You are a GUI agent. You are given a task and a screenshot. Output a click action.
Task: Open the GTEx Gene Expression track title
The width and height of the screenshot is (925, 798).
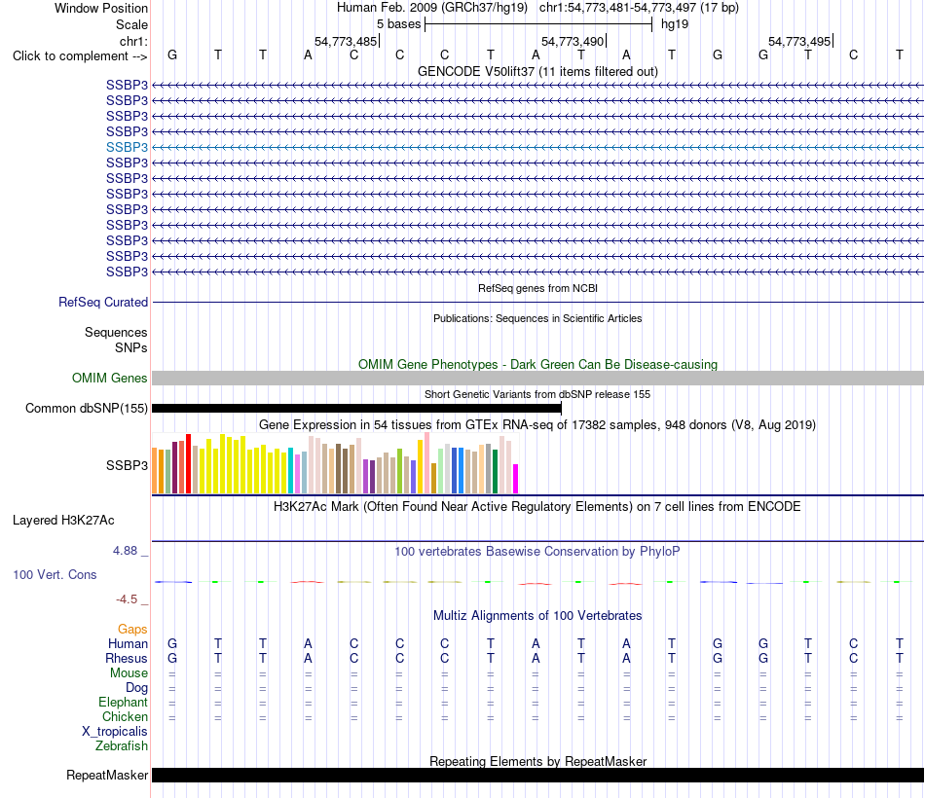click(537, 424)
